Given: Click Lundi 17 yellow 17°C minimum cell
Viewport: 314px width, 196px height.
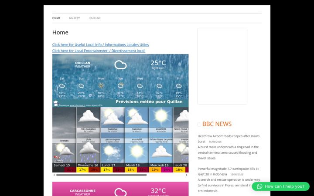Looking at the screenshot, I should coord(107,170).
